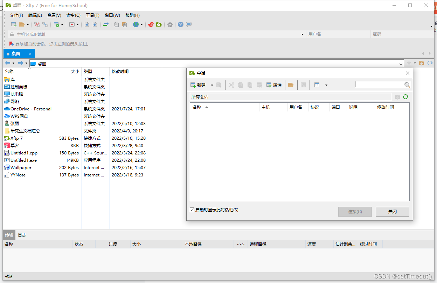Open the 工具(T) menu

pos(93,15)
